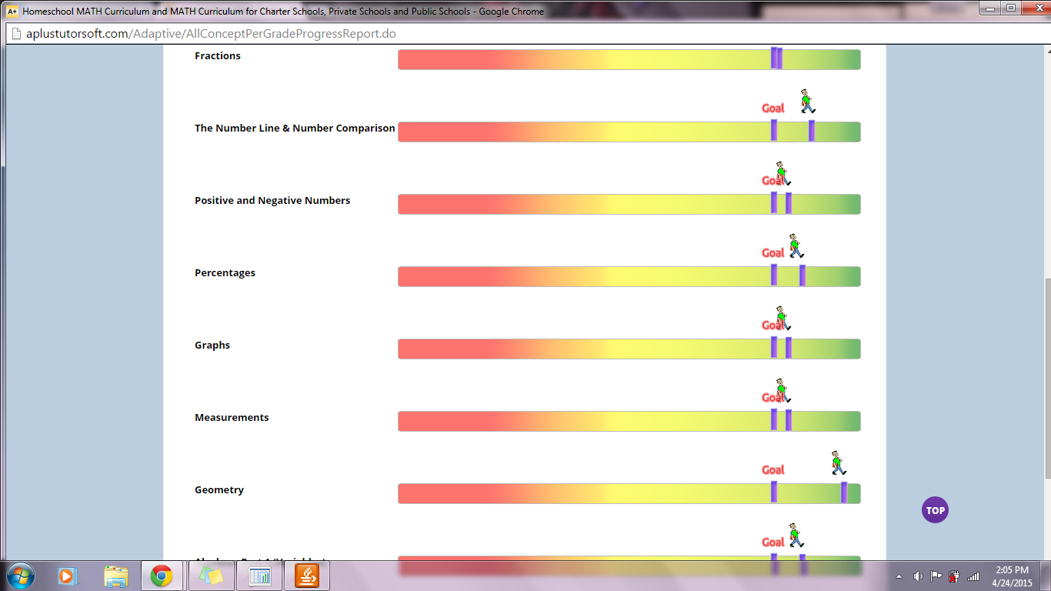Click the Goal label above the Algebra bar

tap(772, 543)
